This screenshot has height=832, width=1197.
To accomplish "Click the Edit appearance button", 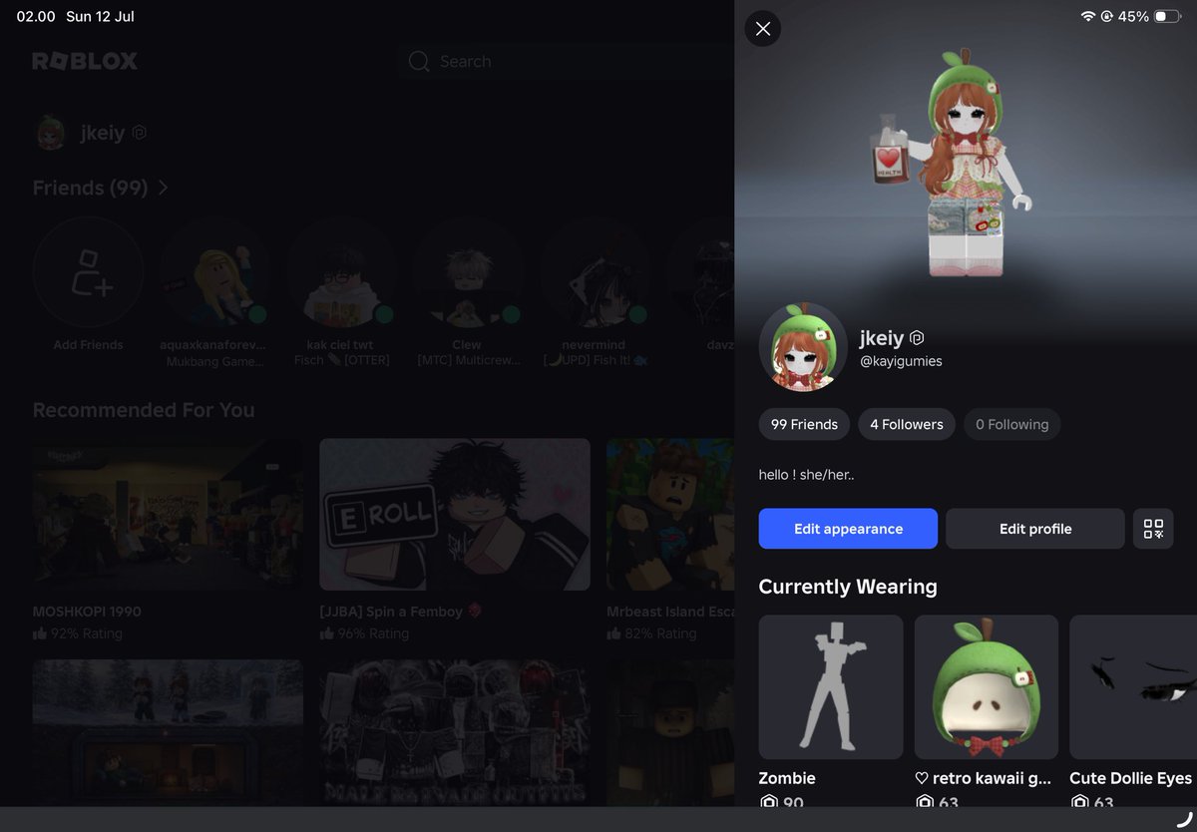I will coord(848,529).
